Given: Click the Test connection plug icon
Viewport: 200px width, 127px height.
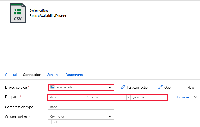Looking at the screenshot, I should pyautogui.click(x=123, y=87).
